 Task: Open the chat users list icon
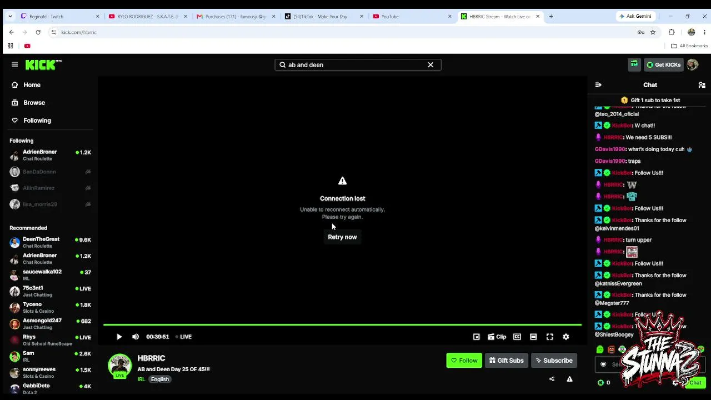tap(702, 85)
